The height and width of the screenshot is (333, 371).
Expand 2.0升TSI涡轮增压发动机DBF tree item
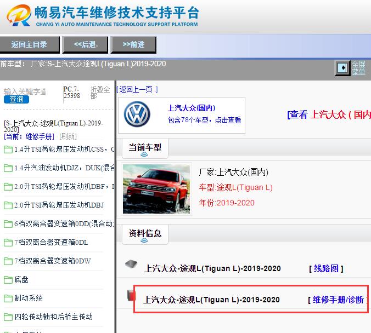64,187
